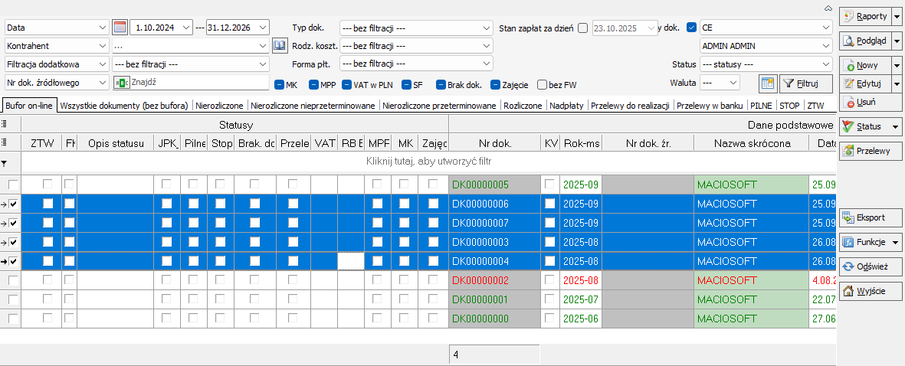Open the Przelewy w banku tab
The height and width of the screenshot is (366, 905).
pos(710,106)
